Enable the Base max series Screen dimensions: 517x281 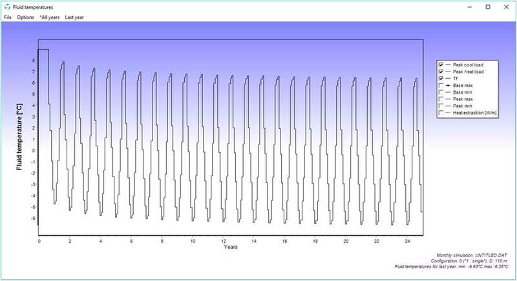click(441, 86)
